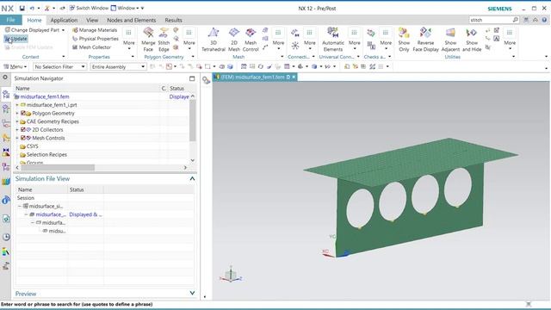This screenshot has width=551, height=310.
Task: Open the No Selection Filter dropdown
Action: 59,66
